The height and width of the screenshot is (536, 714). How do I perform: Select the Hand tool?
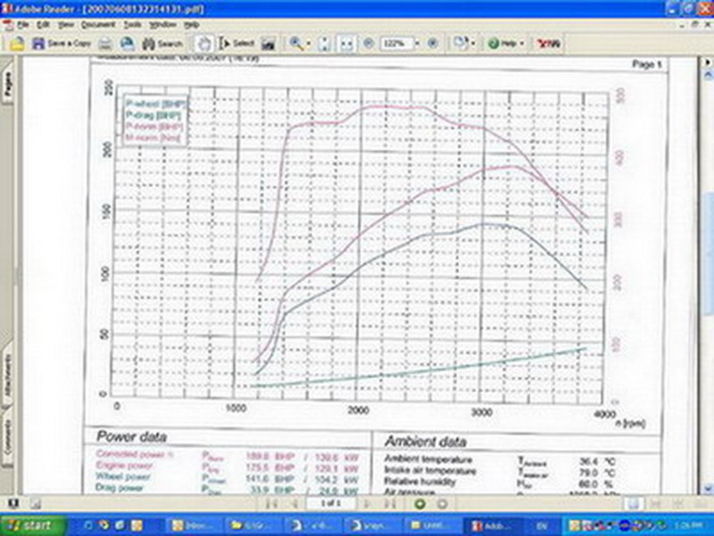[204, 43]
